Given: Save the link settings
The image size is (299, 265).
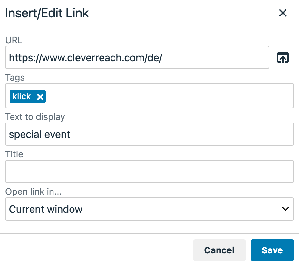Looking at the screenshot, I should coord(272,250).
